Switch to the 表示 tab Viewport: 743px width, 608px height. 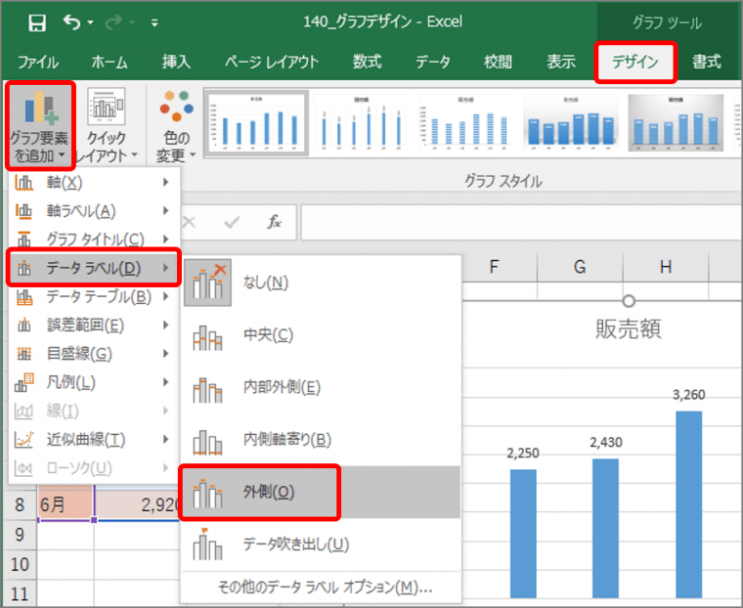coord(561,62)
